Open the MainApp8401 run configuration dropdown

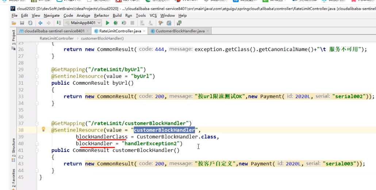pyautogui.click(x=83, y=23)
